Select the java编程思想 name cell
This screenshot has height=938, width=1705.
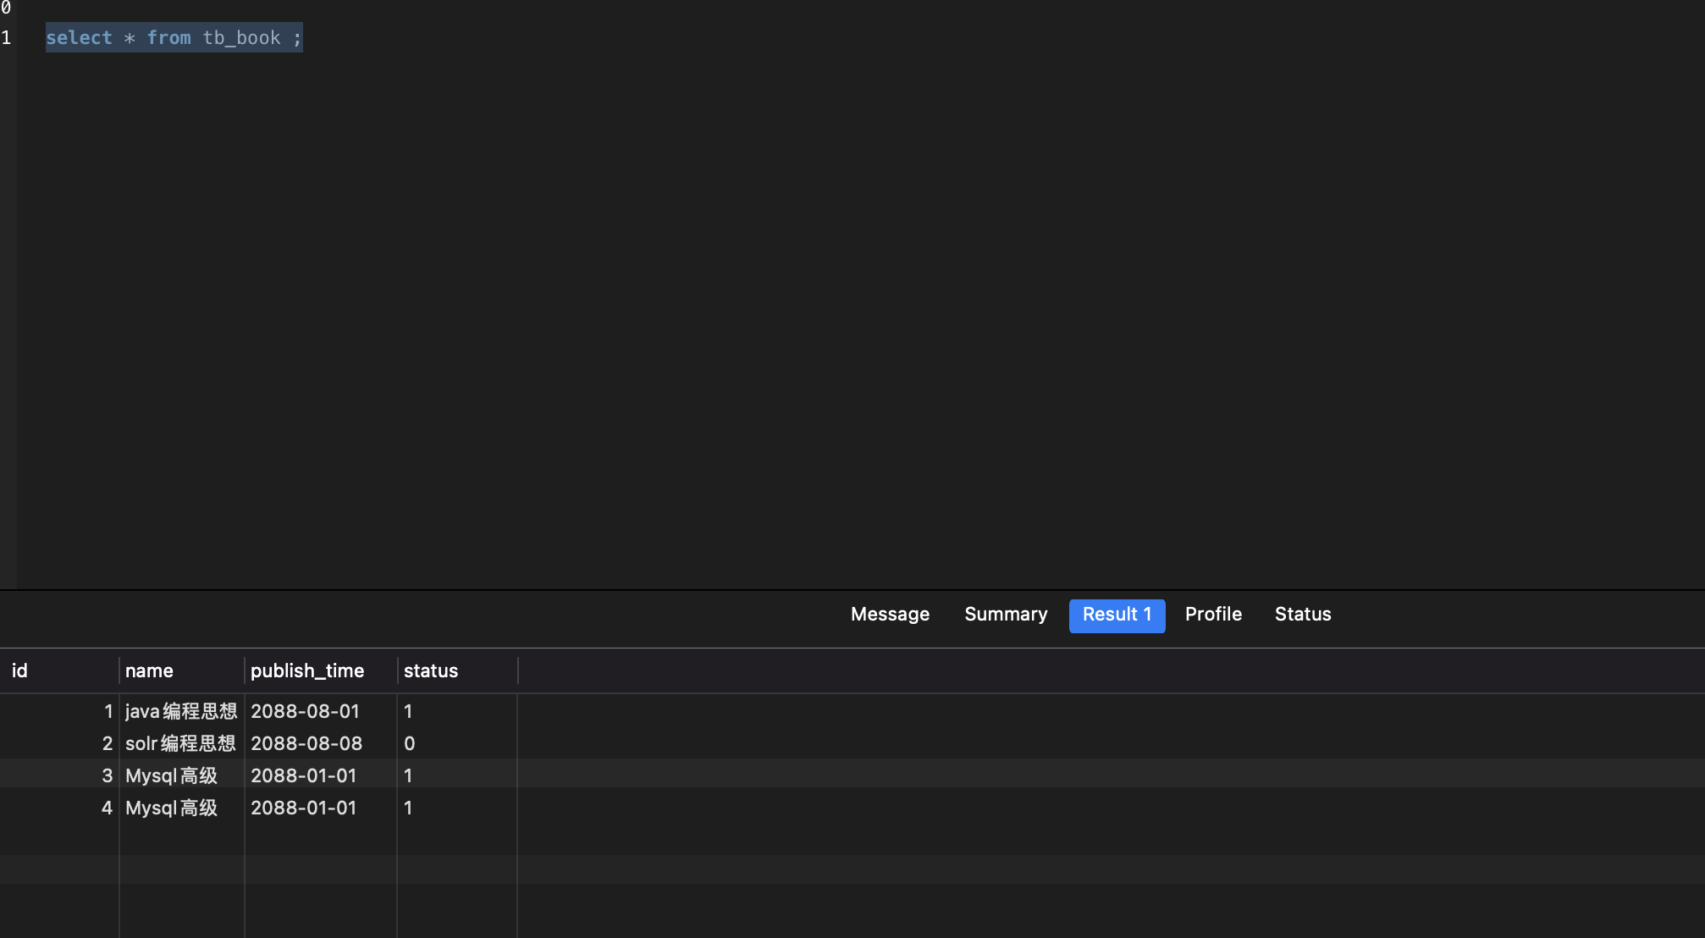point(181,712)
